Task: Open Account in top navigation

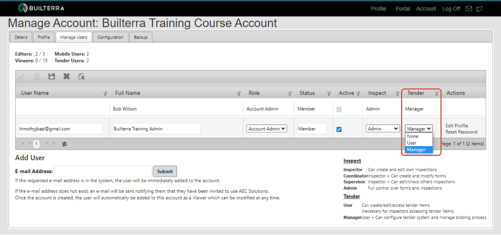Action: pos(426,9)
